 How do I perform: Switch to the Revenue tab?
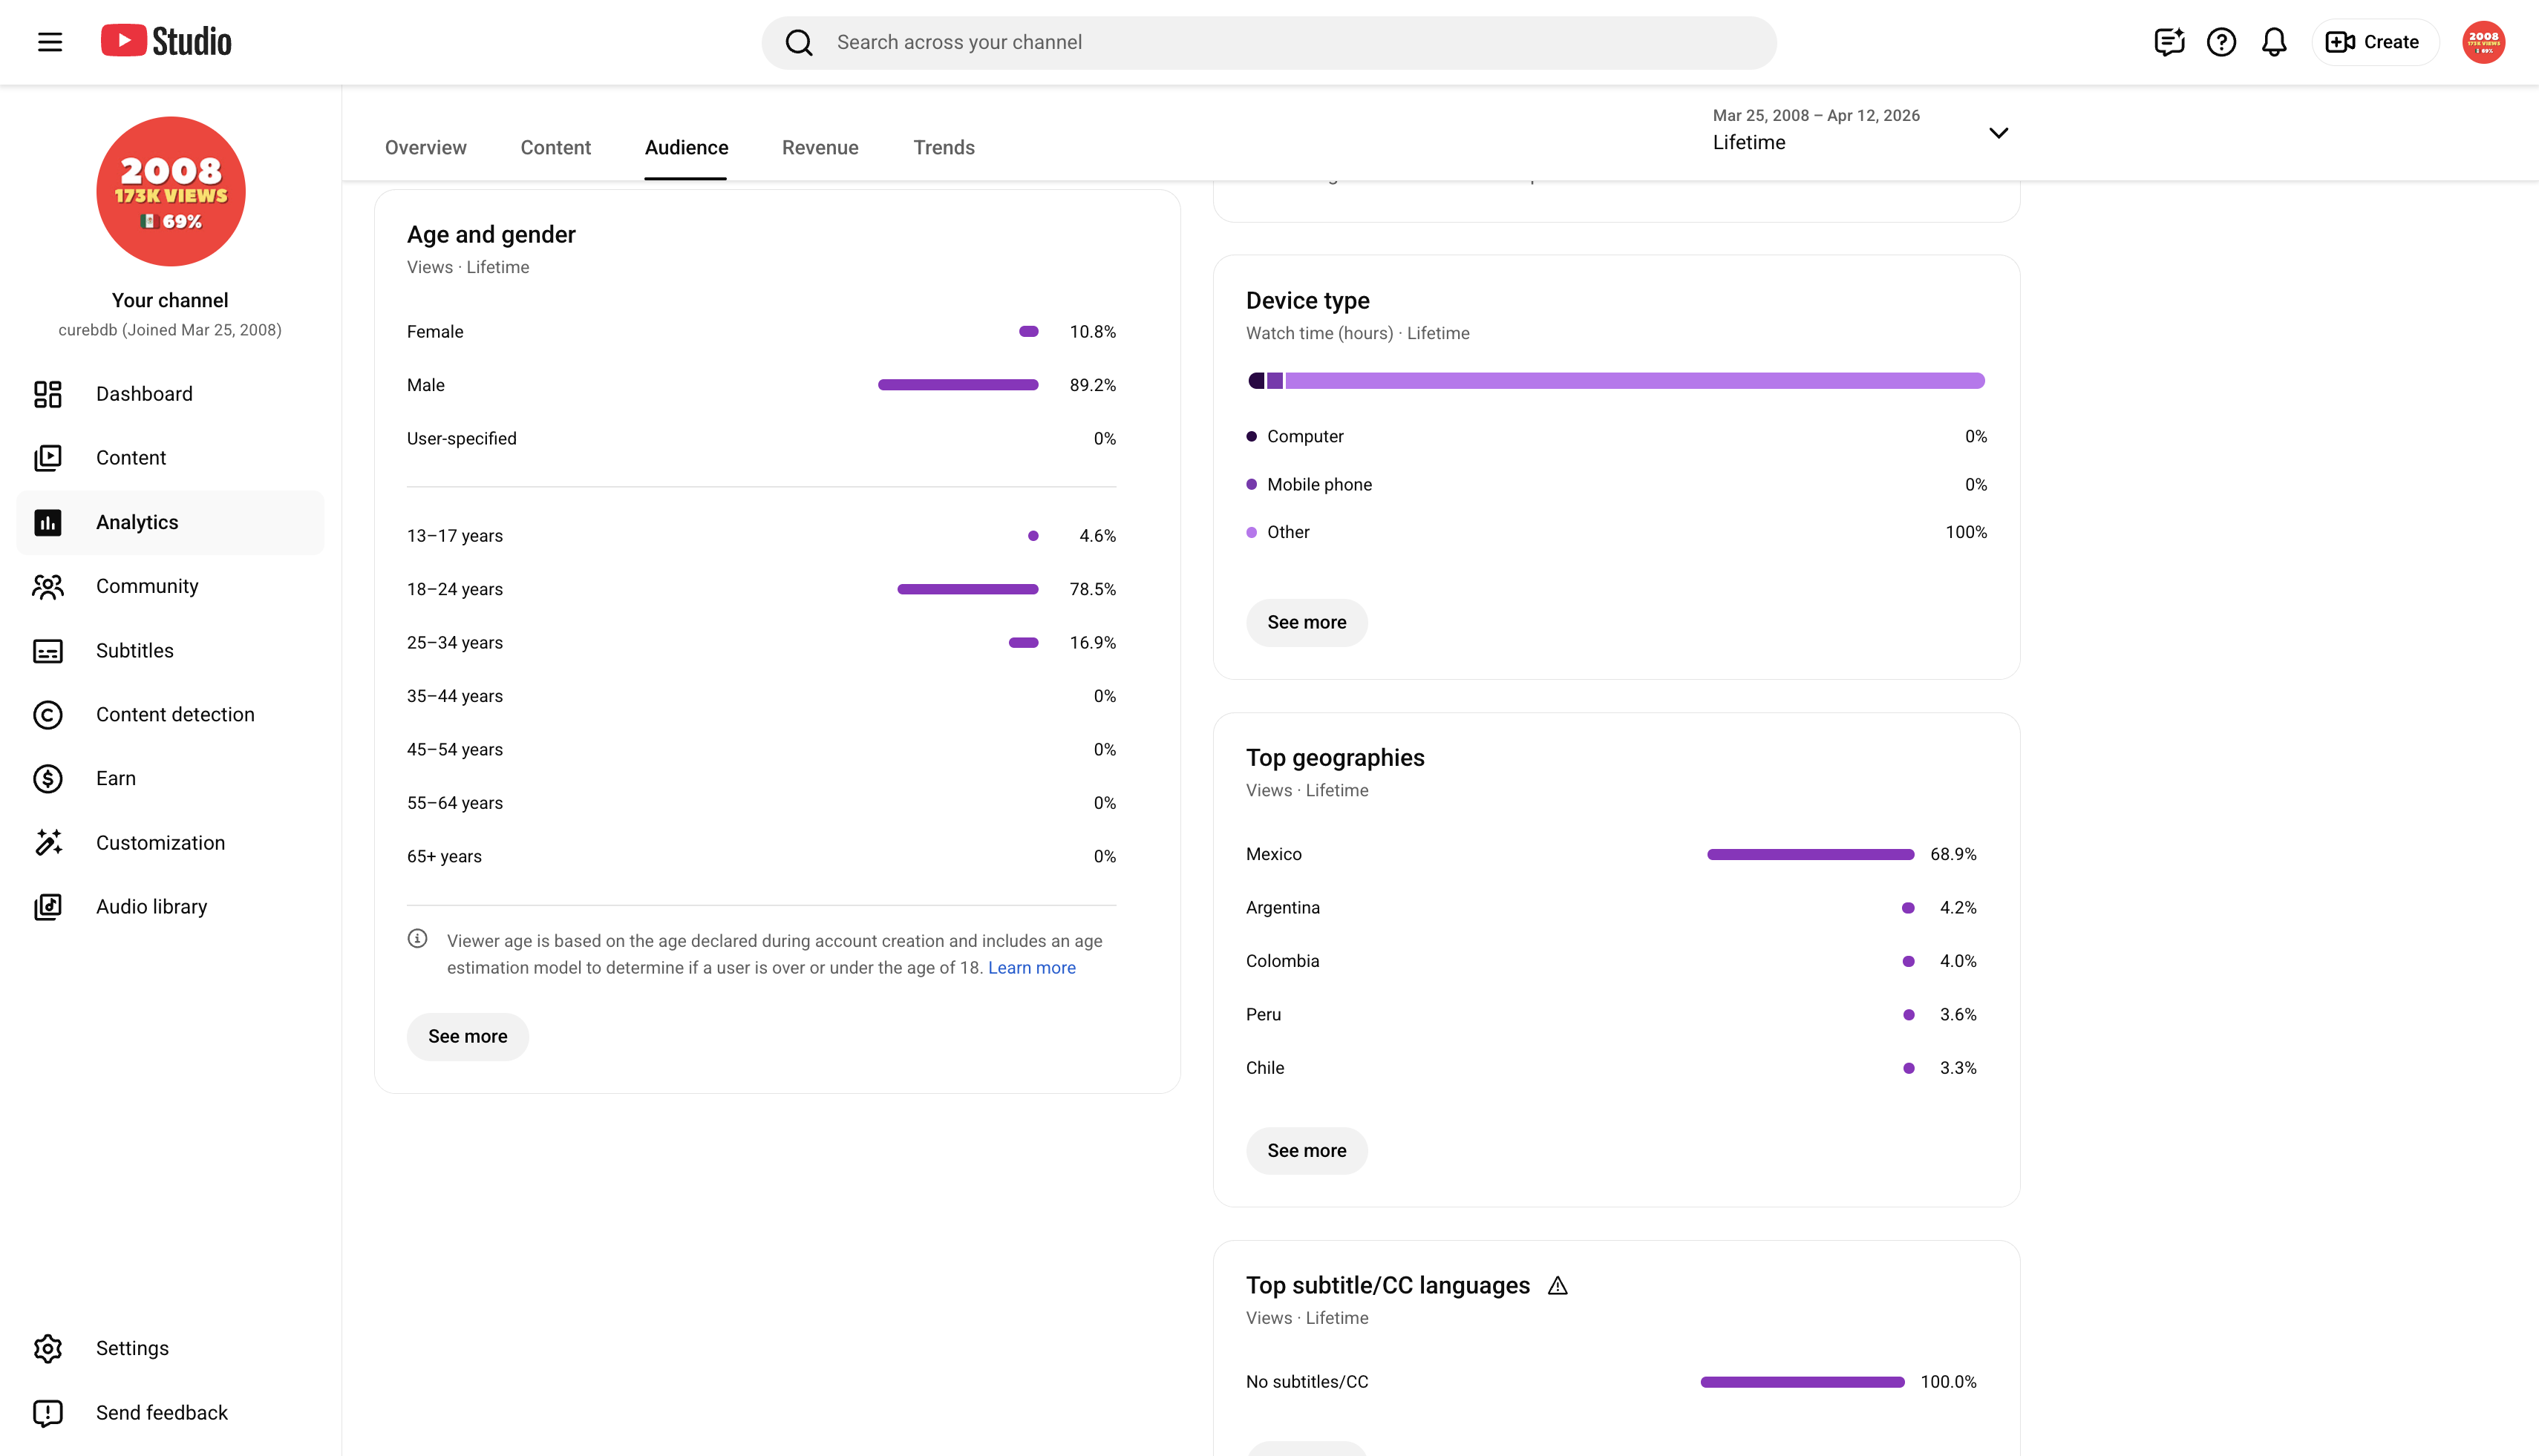coord(820,148)
